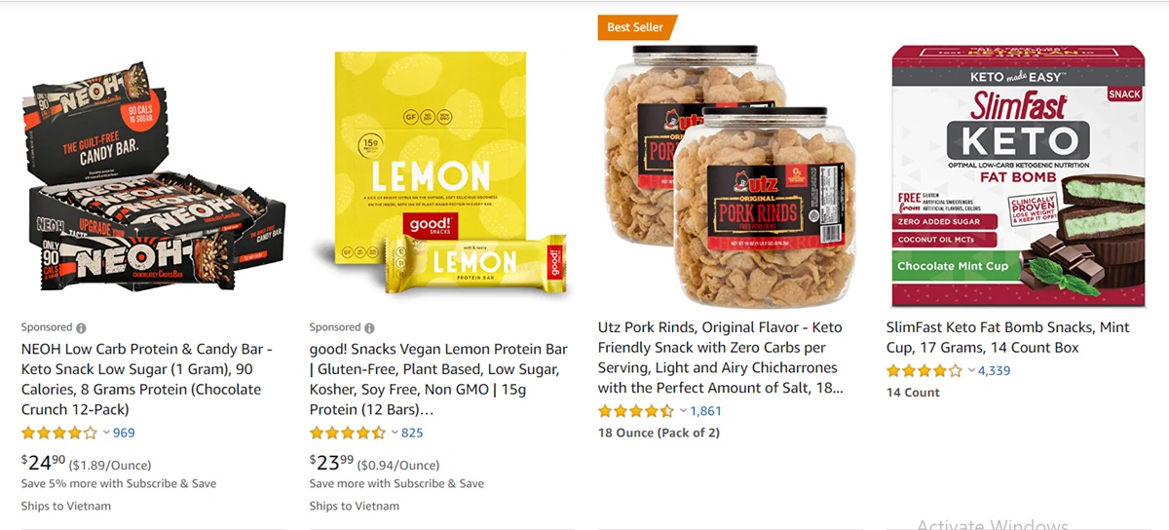Open star rating of good! Snacks lemon bar

tap(348, 433)
